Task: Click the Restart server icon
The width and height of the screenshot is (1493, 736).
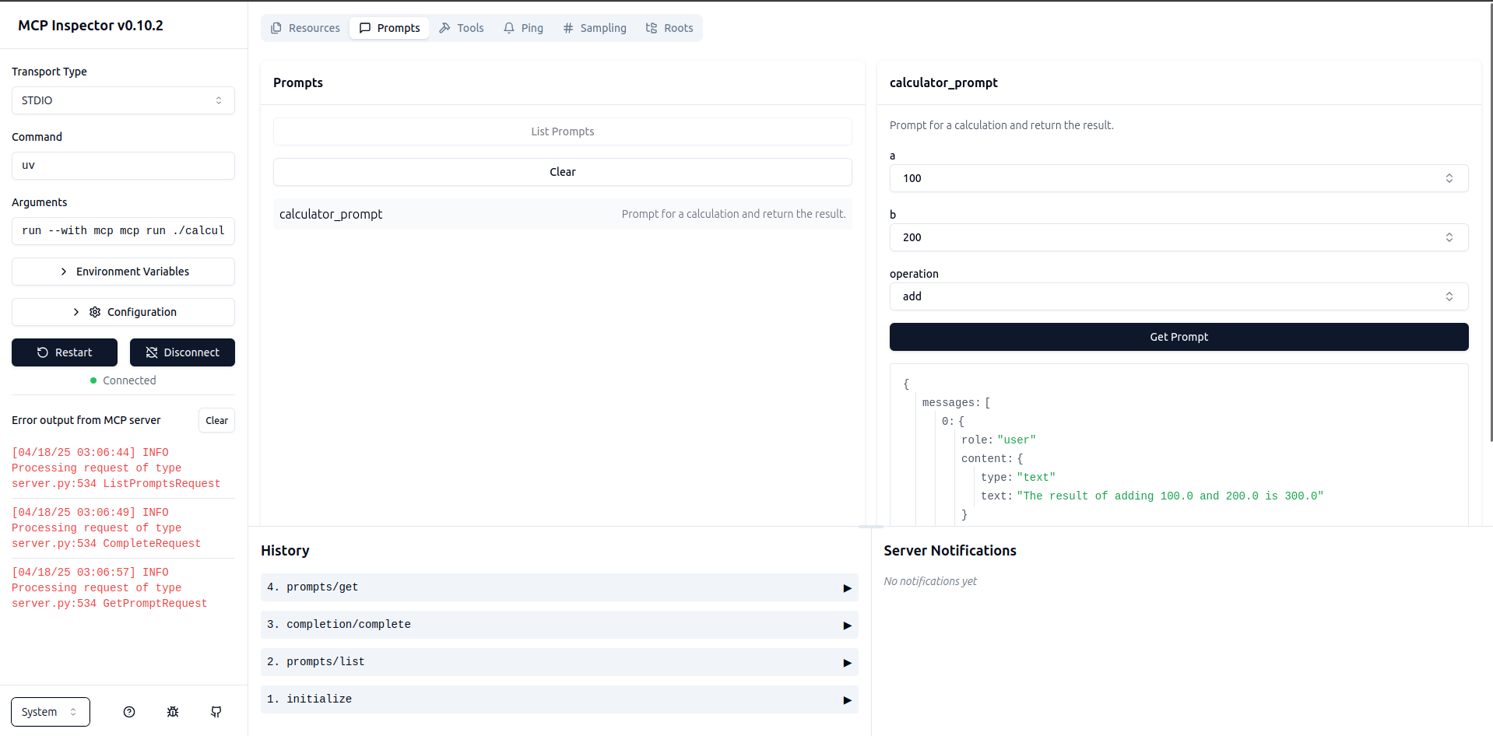Action: [x=40, y=352]
